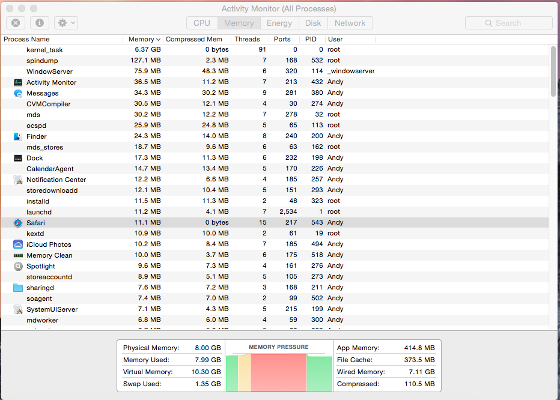Click the Dock process icon

click(x=18, y=158)
